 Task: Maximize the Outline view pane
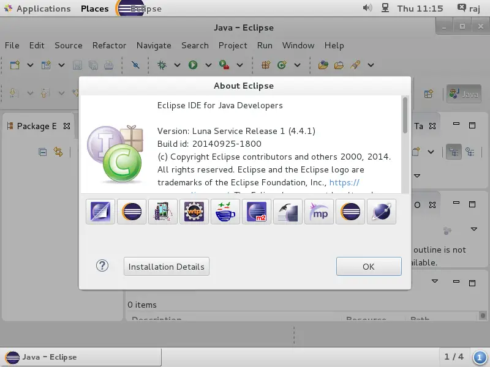click(472, 204)
